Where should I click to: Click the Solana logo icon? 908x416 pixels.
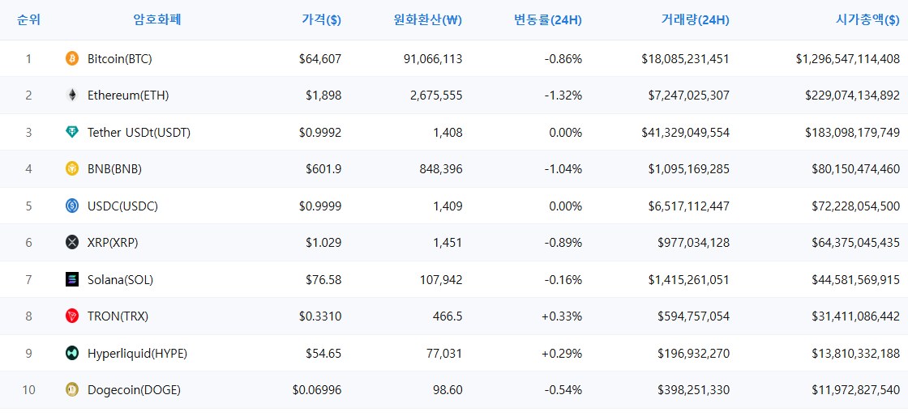pos(72,280)
